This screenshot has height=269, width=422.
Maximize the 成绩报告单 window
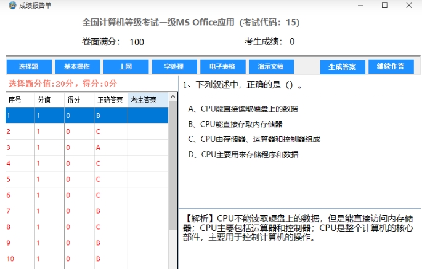(x=384, y=6)
